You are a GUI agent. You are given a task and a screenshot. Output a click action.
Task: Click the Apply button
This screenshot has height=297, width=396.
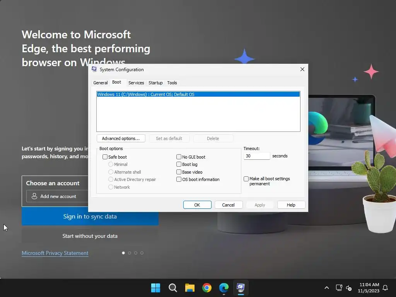[x=259, y=205]
